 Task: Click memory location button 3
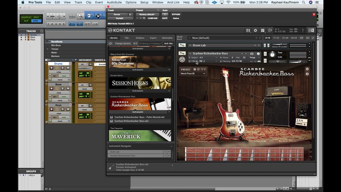coord(56,24)
